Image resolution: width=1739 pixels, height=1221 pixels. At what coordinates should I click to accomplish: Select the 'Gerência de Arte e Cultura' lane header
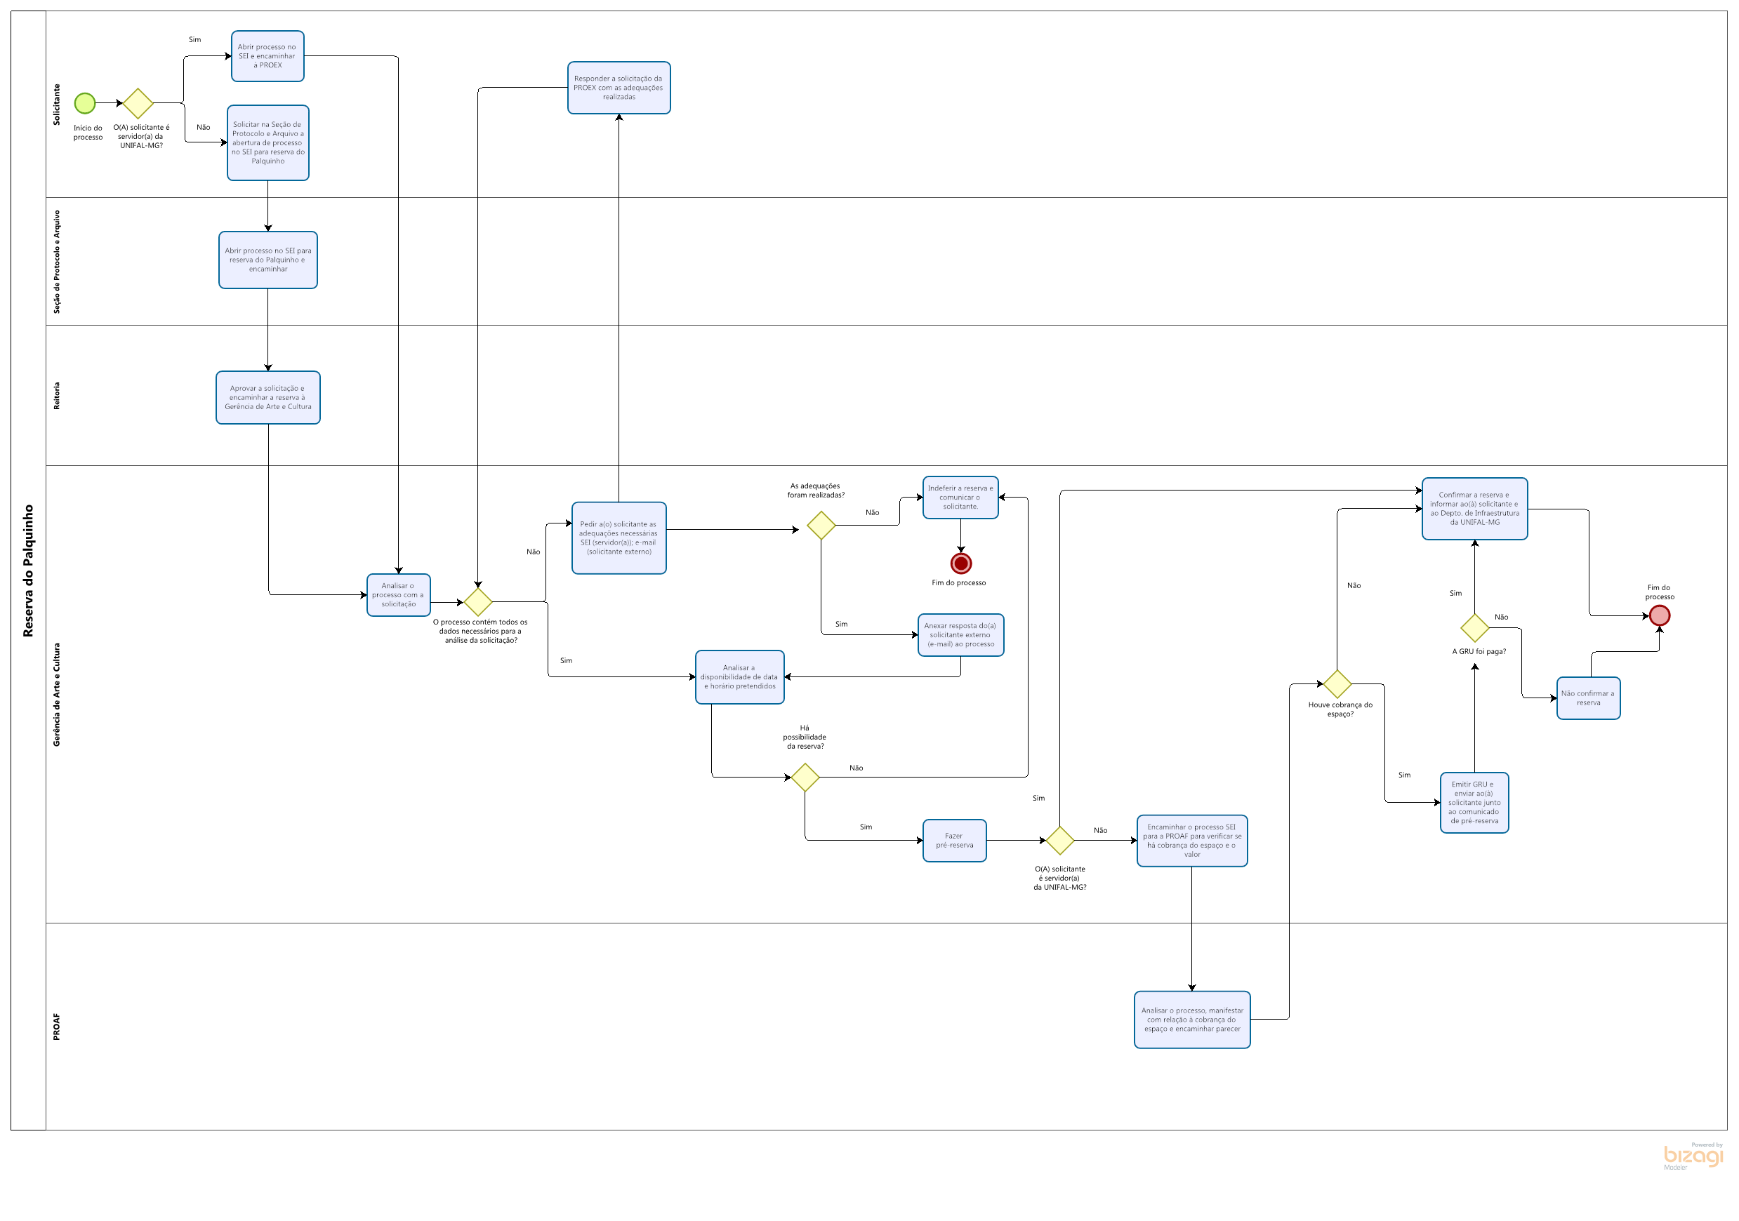click(56, 695)
